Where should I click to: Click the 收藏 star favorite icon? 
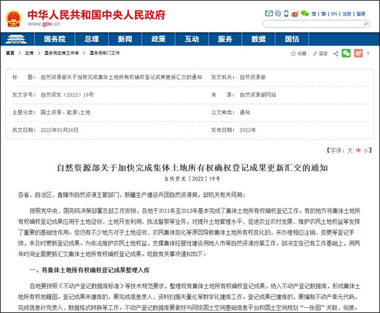click(x=293, y=54)
